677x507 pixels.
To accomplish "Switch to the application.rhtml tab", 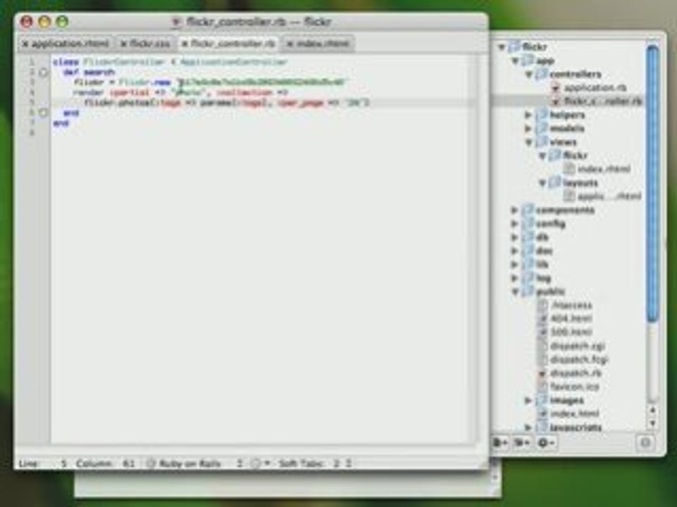I will pos(70,44).
